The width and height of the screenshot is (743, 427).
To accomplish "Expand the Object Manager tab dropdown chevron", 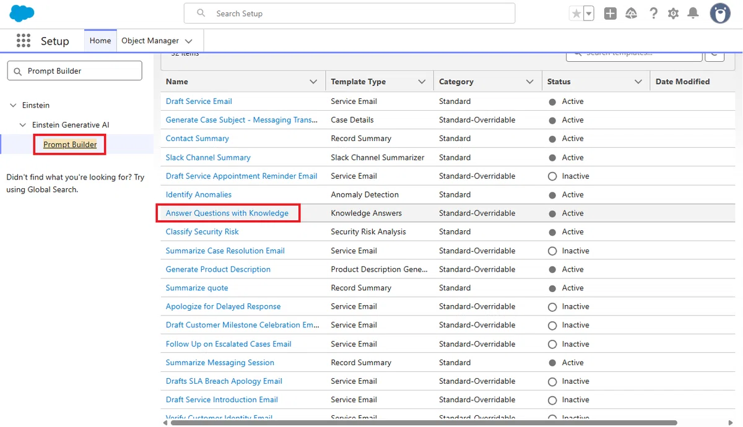I will pos(189,41).
